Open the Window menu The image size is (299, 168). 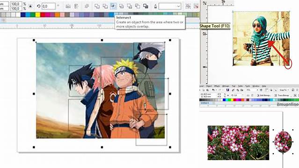click(x=256, y=86)
